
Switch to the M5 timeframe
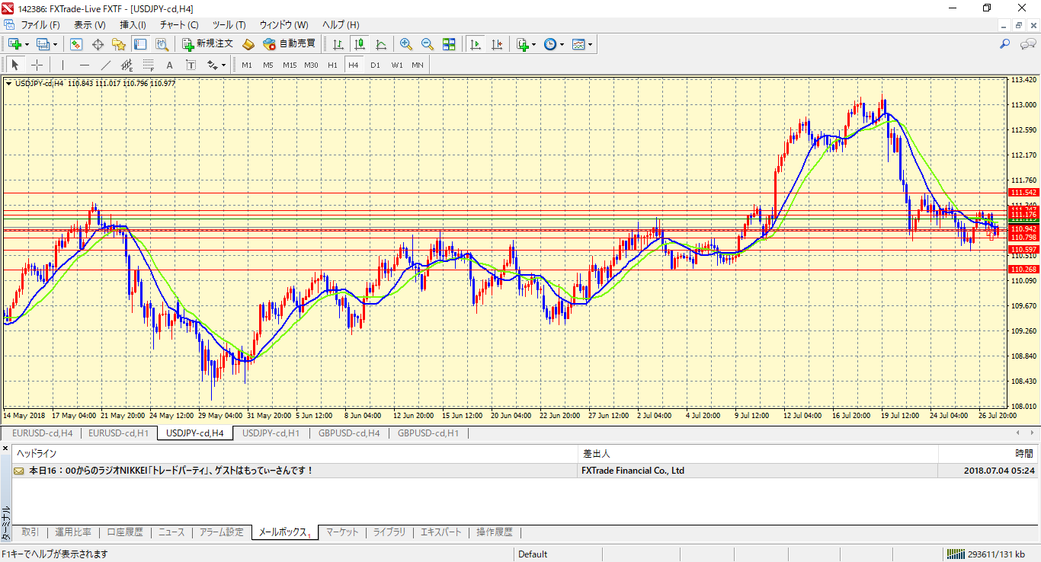[268, 65]
